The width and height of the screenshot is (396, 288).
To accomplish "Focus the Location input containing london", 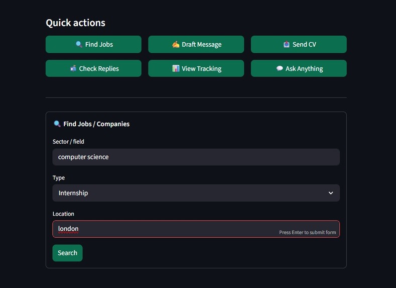I will pos(196,229).
